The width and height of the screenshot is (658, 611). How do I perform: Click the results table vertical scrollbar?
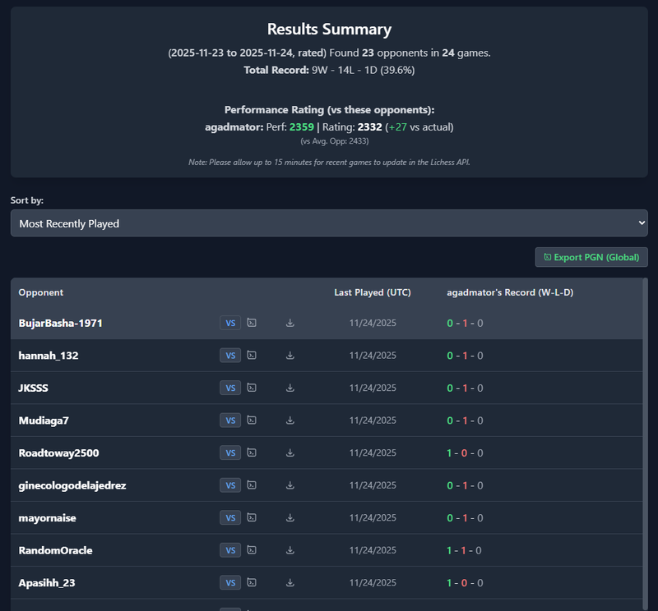(645, 411)
